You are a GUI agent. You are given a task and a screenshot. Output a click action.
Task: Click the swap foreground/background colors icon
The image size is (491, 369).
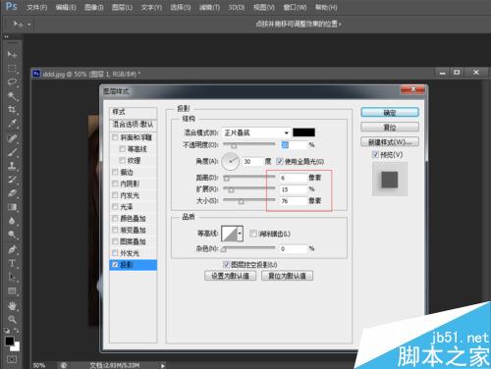17,331
